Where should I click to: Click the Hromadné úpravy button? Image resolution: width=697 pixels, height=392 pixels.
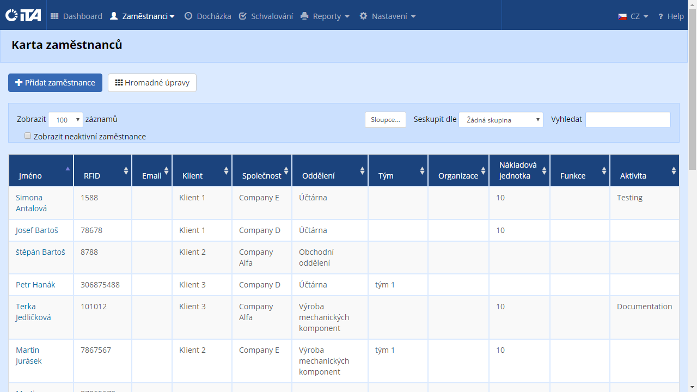pos(152,83)
